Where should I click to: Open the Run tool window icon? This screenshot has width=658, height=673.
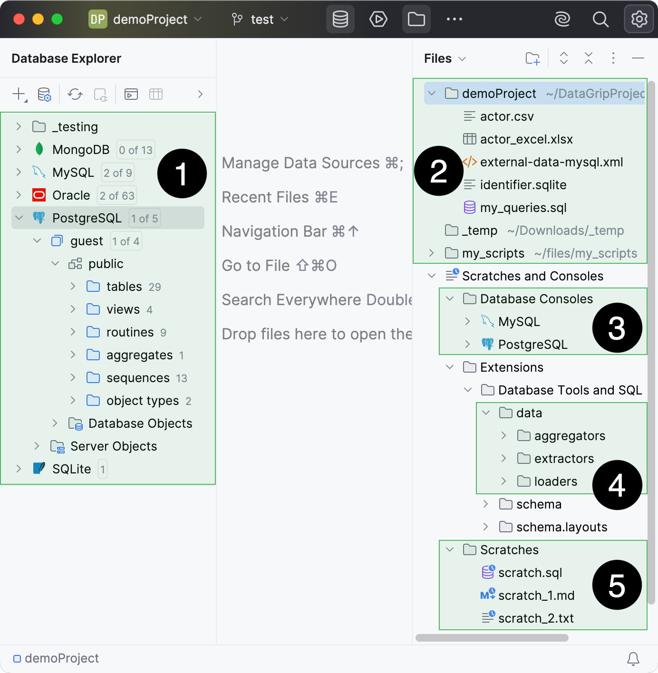378,19
